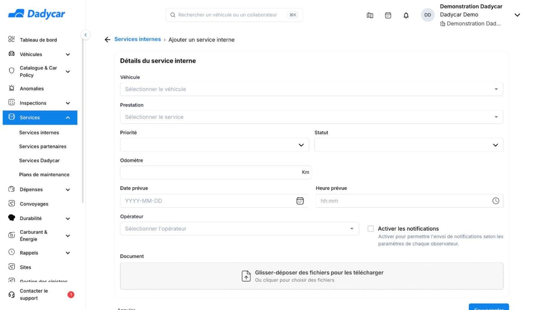
Task: Click the Date prévue input field
Action: tap(213, 201)
